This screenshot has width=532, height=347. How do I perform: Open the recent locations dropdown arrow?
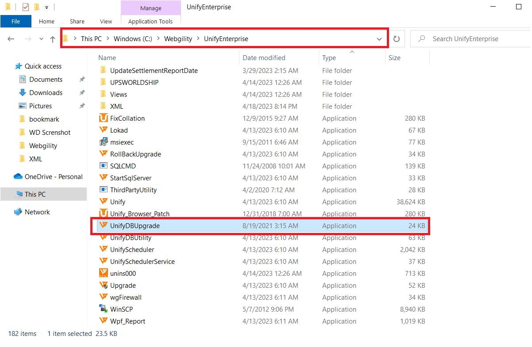41,39
